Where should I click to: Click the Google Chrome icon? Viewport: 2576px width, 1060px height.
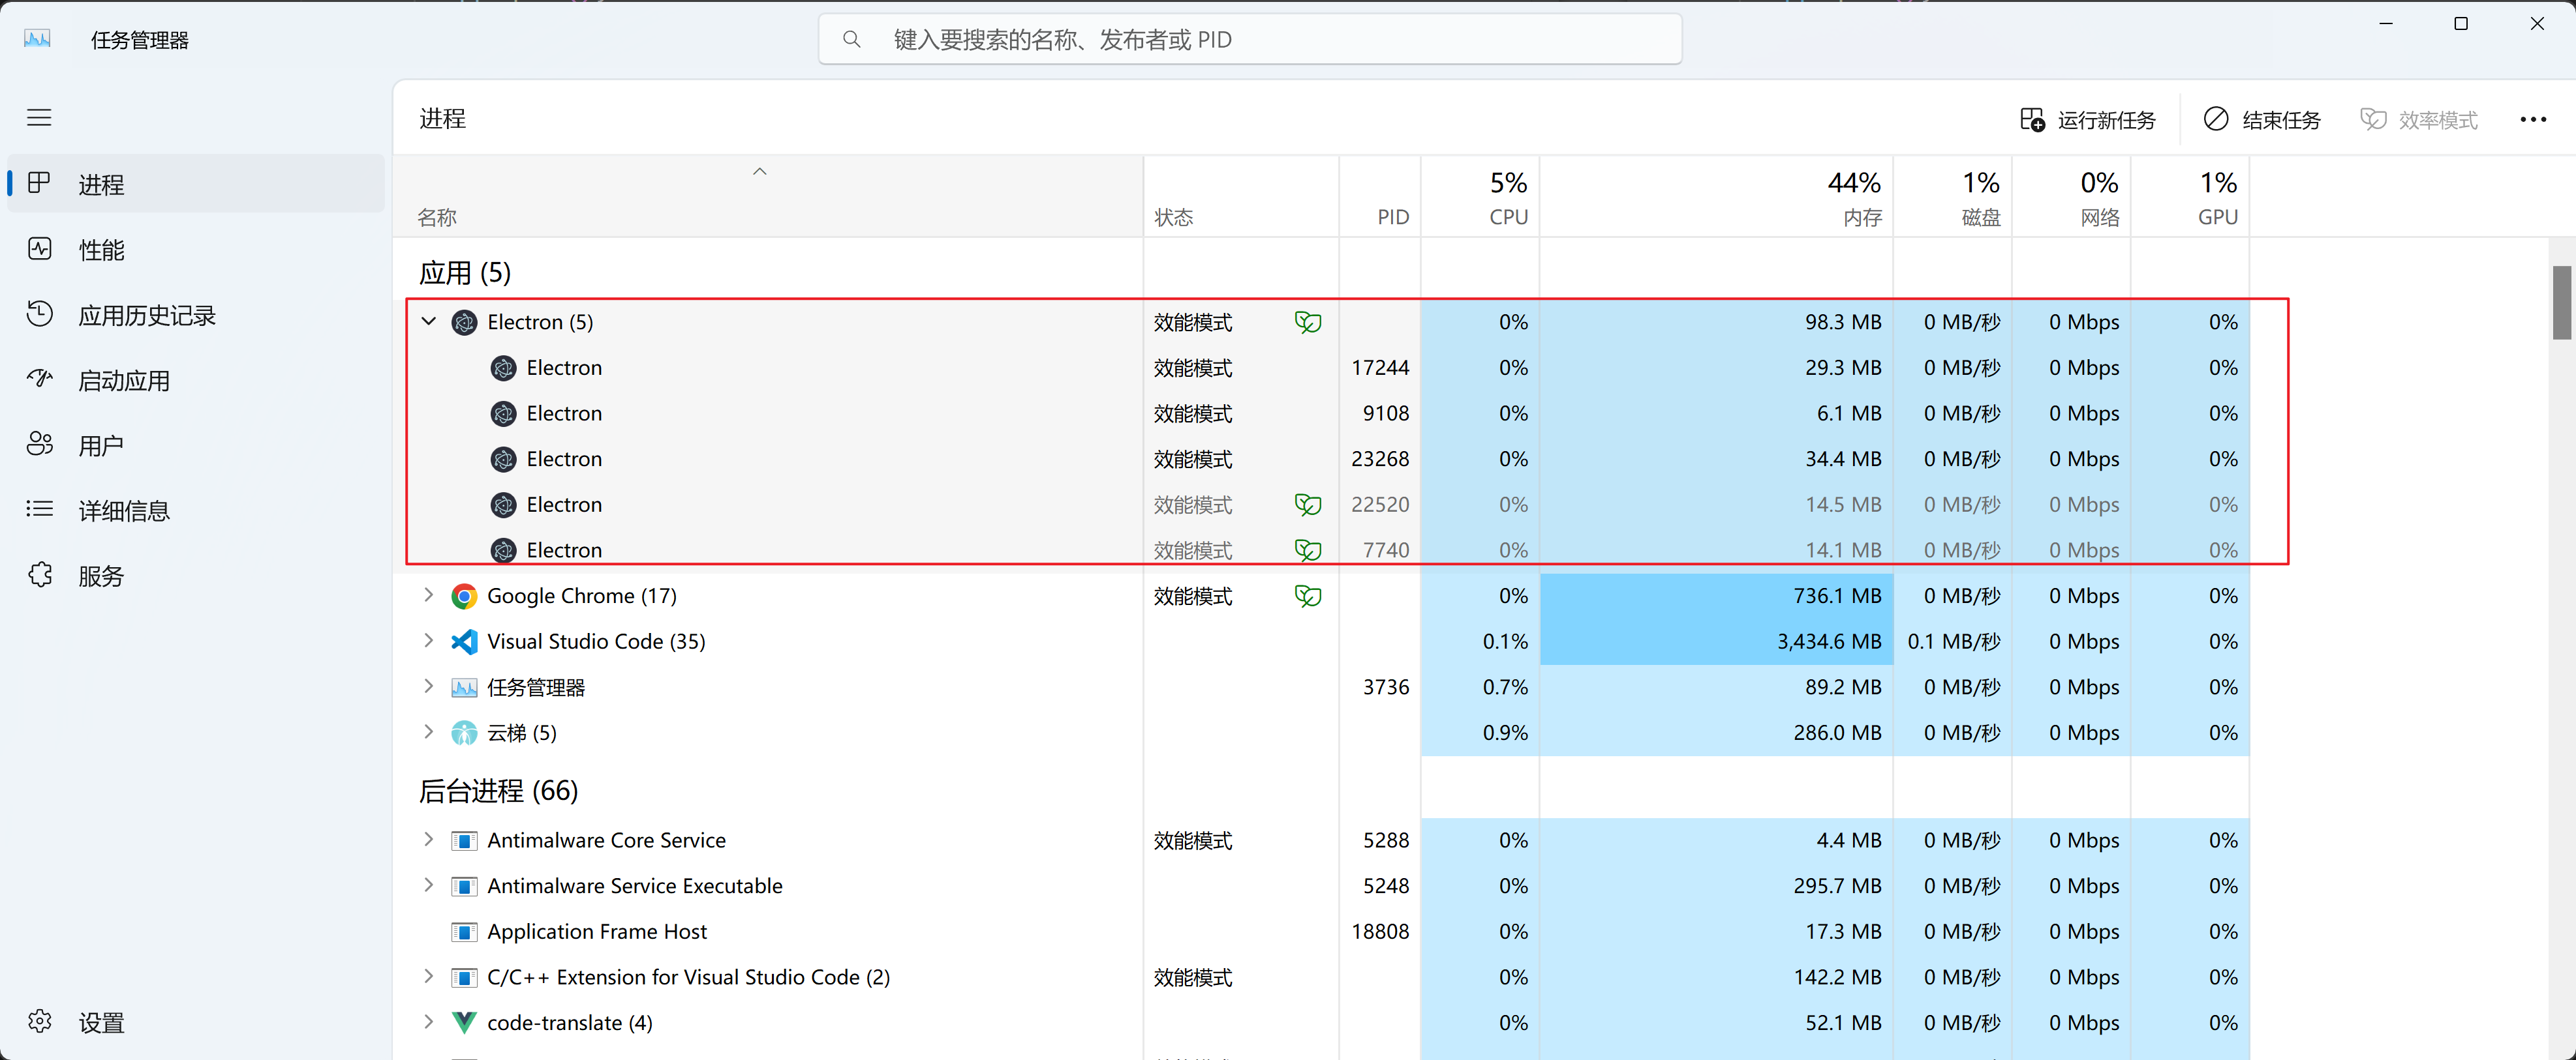[x=464, y=596]
